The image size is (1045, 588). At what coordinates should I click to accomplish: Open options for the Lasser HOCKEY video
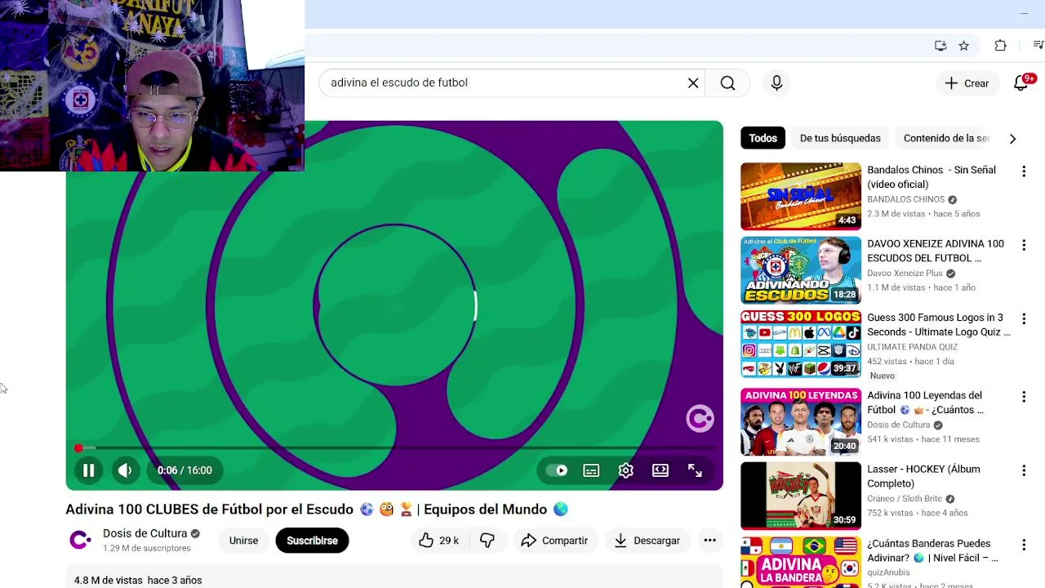(1024, 470)
